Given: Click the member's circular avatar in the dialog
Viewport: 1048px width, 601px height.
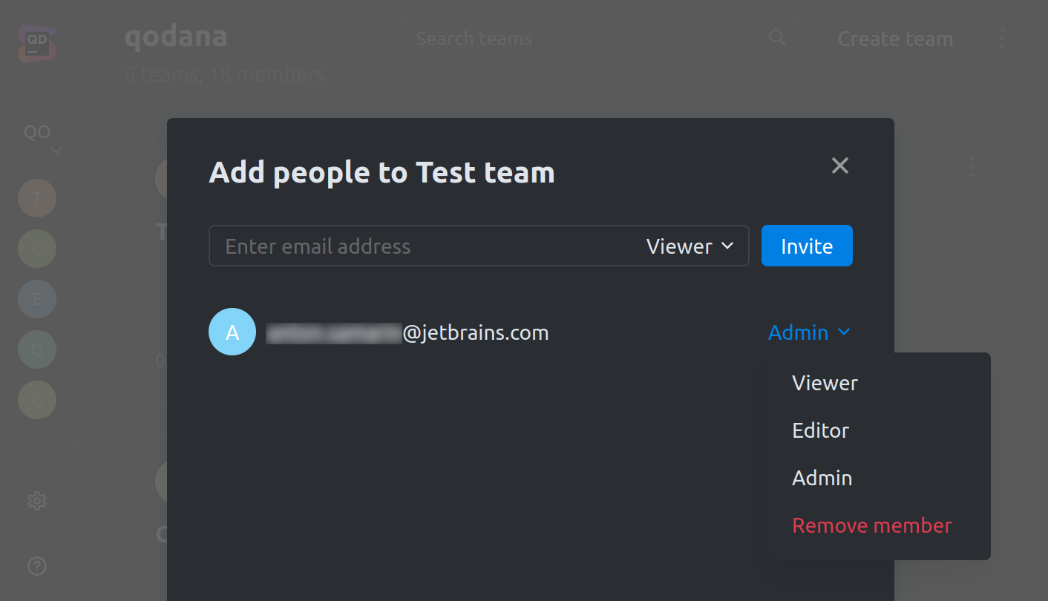Looking at the screenshot, I should click(232, 332).
